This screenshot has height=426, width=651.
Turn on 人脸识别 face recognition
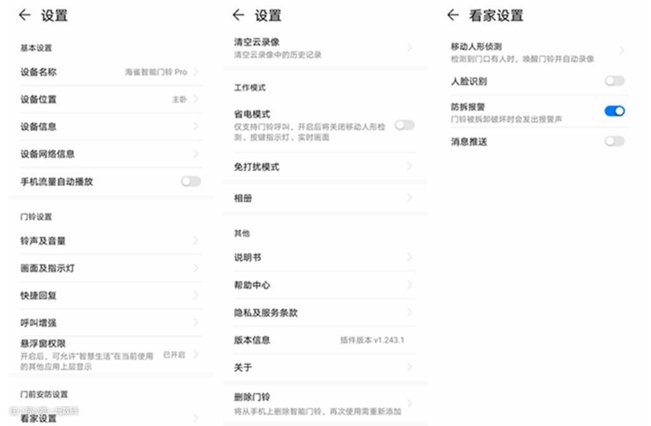614,81
